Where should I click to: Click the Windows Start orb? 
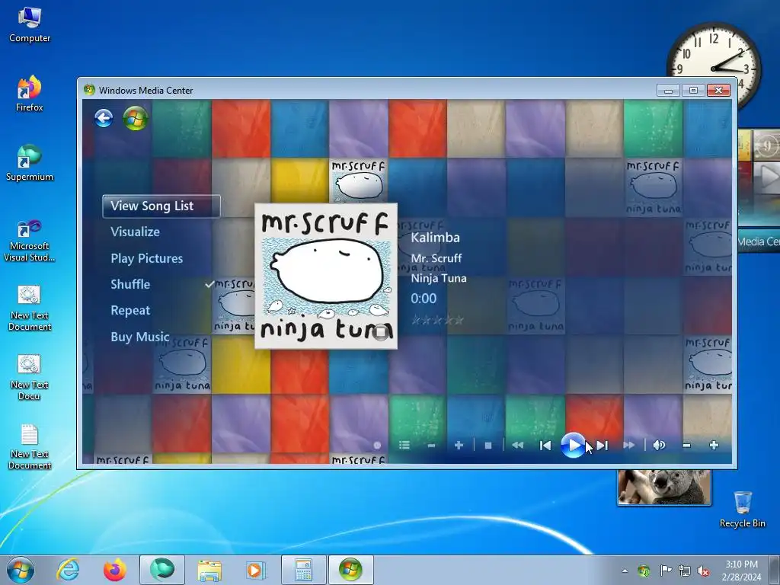coord(21,570)
